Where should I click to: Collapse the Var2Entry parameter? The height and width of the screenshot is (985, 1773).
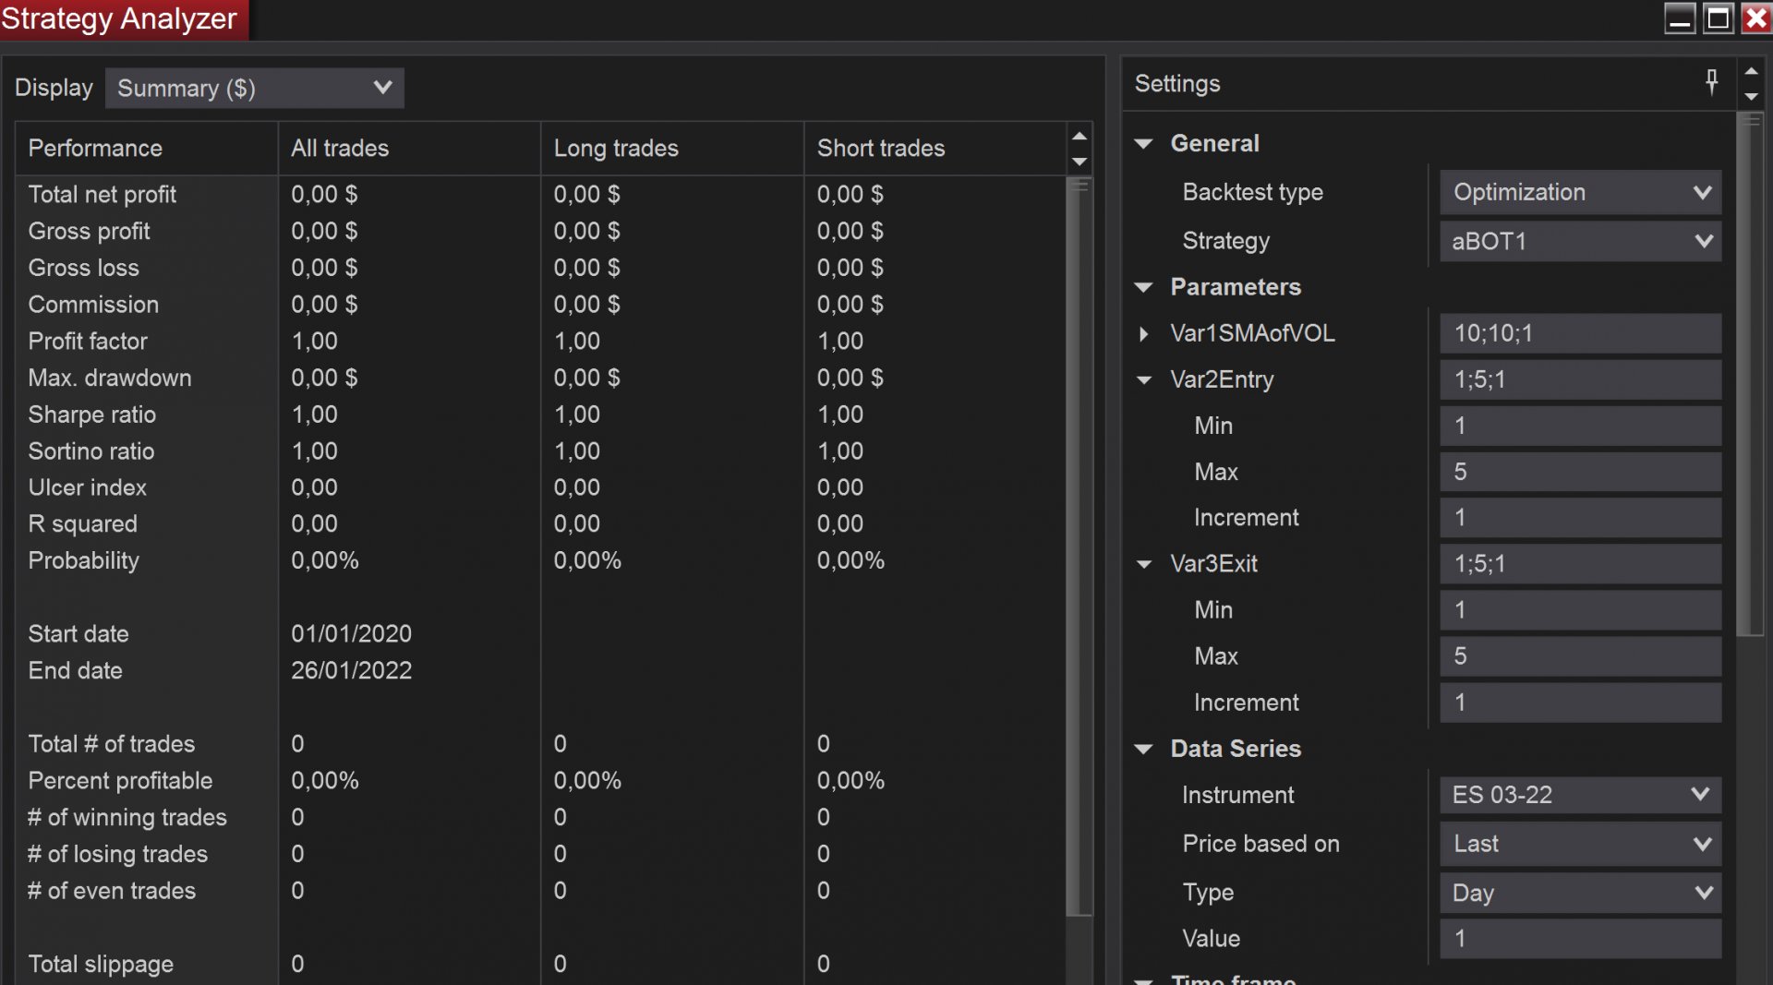point(1144,379)
